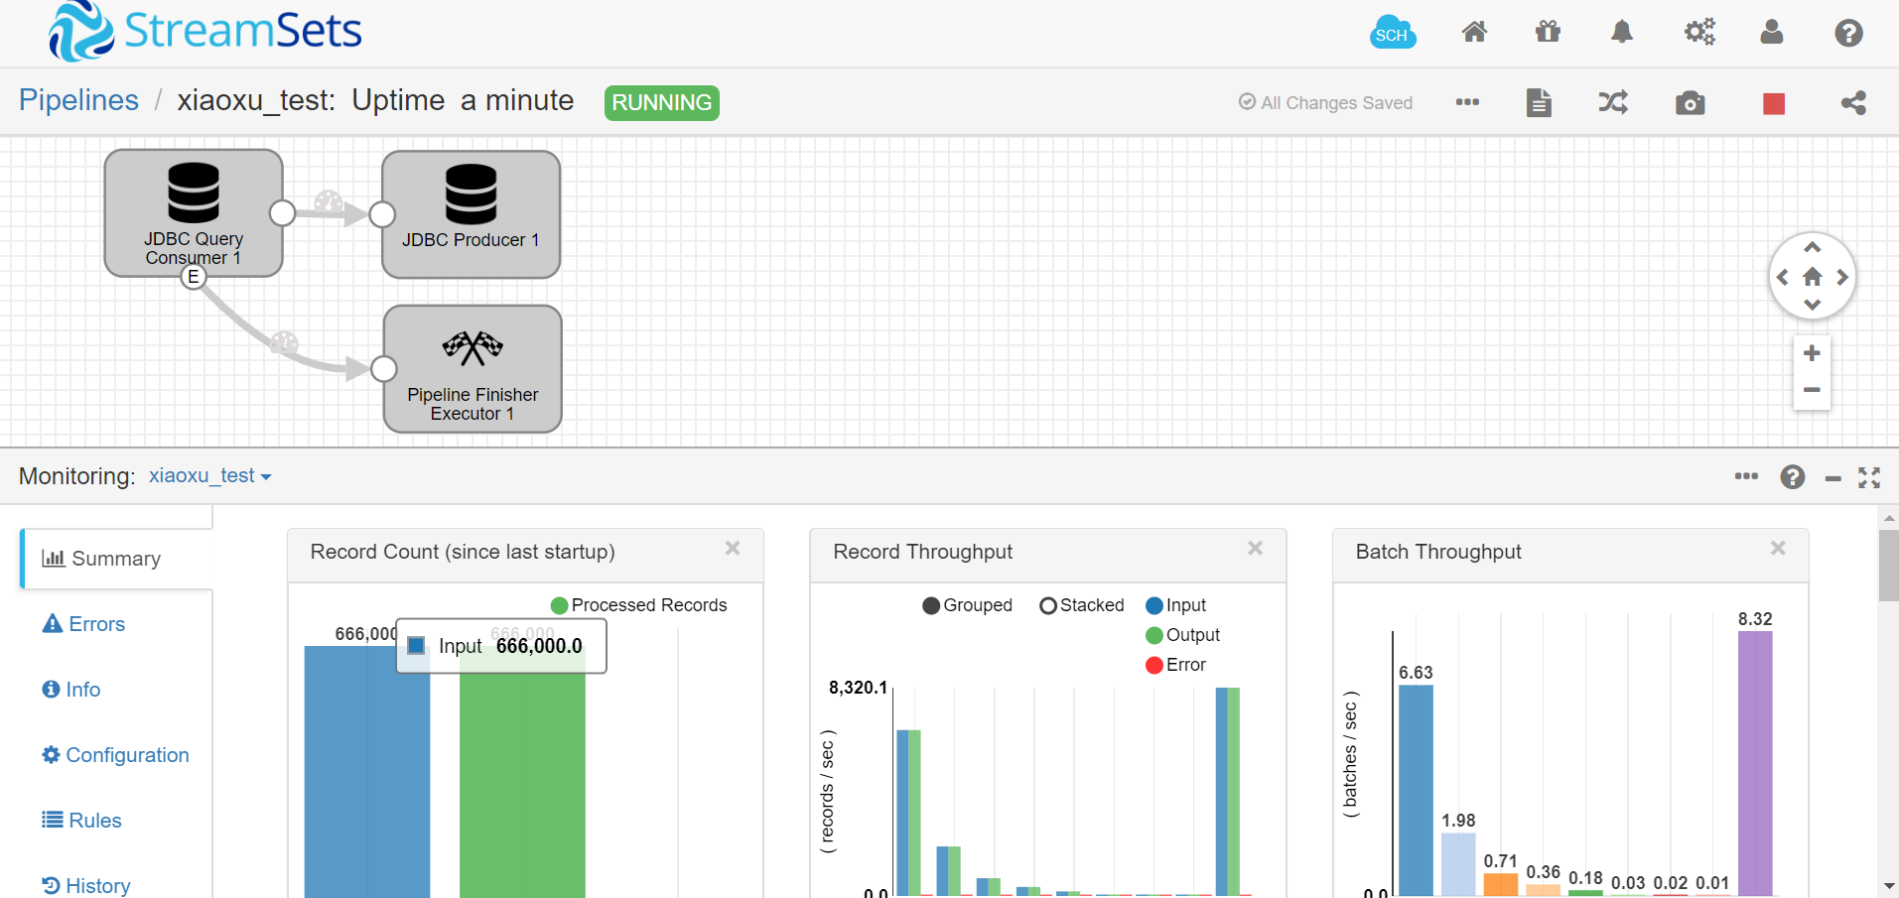Take a snapshot with camera icon

pos(1690,103)
